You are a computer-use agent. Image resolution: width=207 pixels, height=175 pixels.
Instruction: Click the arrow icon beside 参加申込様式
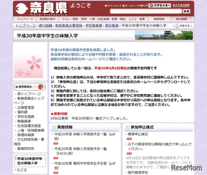tap(127, 127)
